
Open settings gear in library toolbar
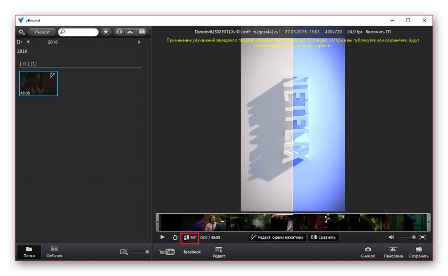click(x=22, y=32)
